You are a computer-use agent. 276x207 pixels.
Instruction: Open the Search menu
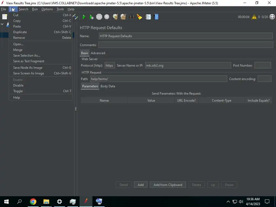(23, 9)
